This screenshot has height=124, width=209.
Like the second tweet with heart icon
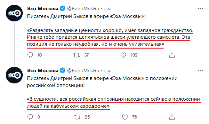(125, 117)
